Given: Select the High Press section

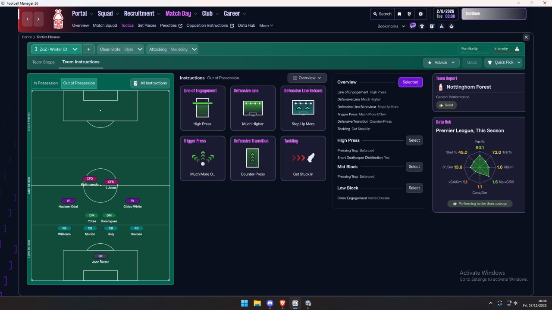Looking at the screenshot, I should (414, 140).
